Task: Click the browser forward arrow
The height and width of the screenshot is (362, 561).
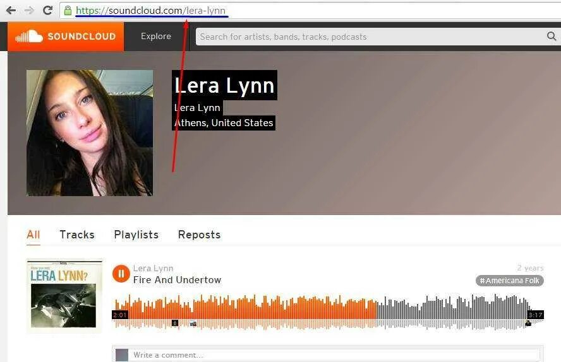Action: coord(29,10)
